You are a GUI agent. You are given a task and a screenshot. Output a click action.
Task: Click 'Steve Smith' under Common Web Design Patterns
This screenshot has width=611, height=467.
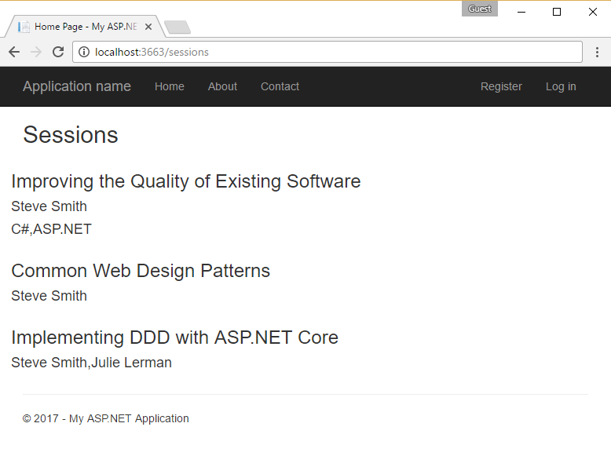[x=49, y=296]
